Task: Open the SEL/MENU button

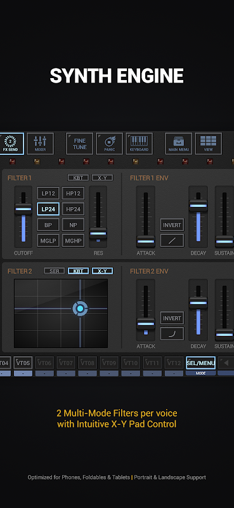Action: click(x=200, y=363)
